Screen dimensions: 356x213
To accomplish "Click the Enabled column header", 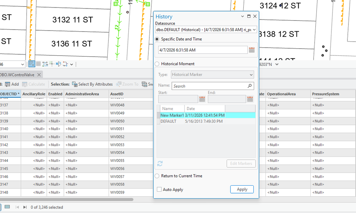I will pyautogui.click(x=55, y=94).
